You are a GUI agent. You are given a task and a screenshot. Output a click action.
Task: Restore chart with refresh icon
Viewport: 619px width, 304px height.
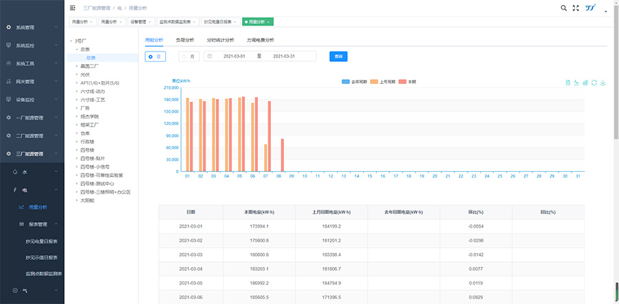tap(594, 83)
